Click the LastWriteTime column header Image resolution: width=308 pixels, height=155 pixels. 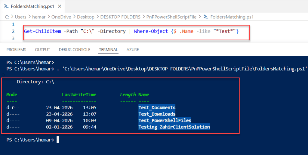pos(79,95)
